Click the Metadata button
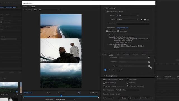 click(109, 98)
